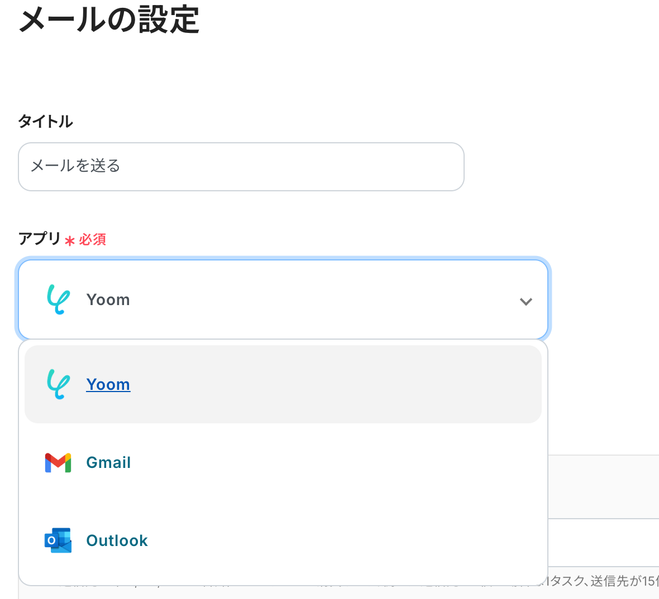
Task: Click the red 必須 required marker
Action: click(x=85, y=240)
